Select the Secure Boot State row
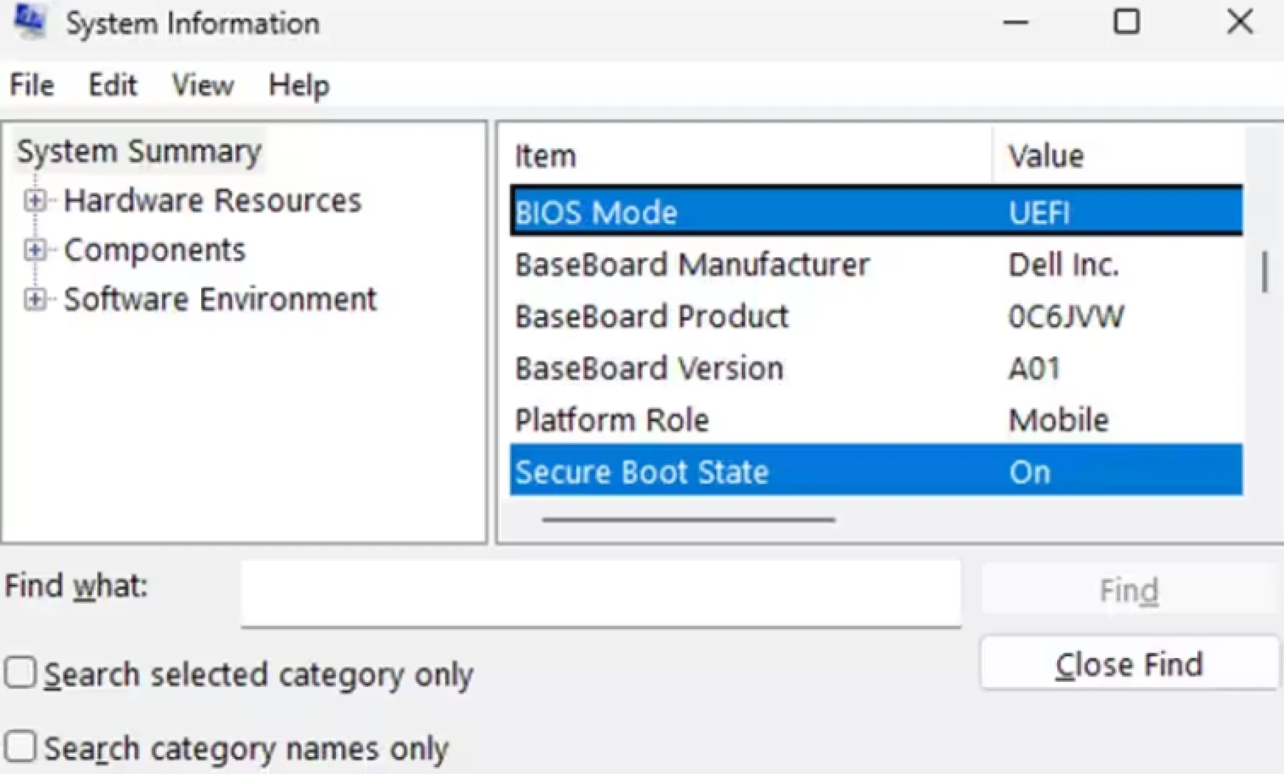 pyautogui.click(x=713, y=471)
